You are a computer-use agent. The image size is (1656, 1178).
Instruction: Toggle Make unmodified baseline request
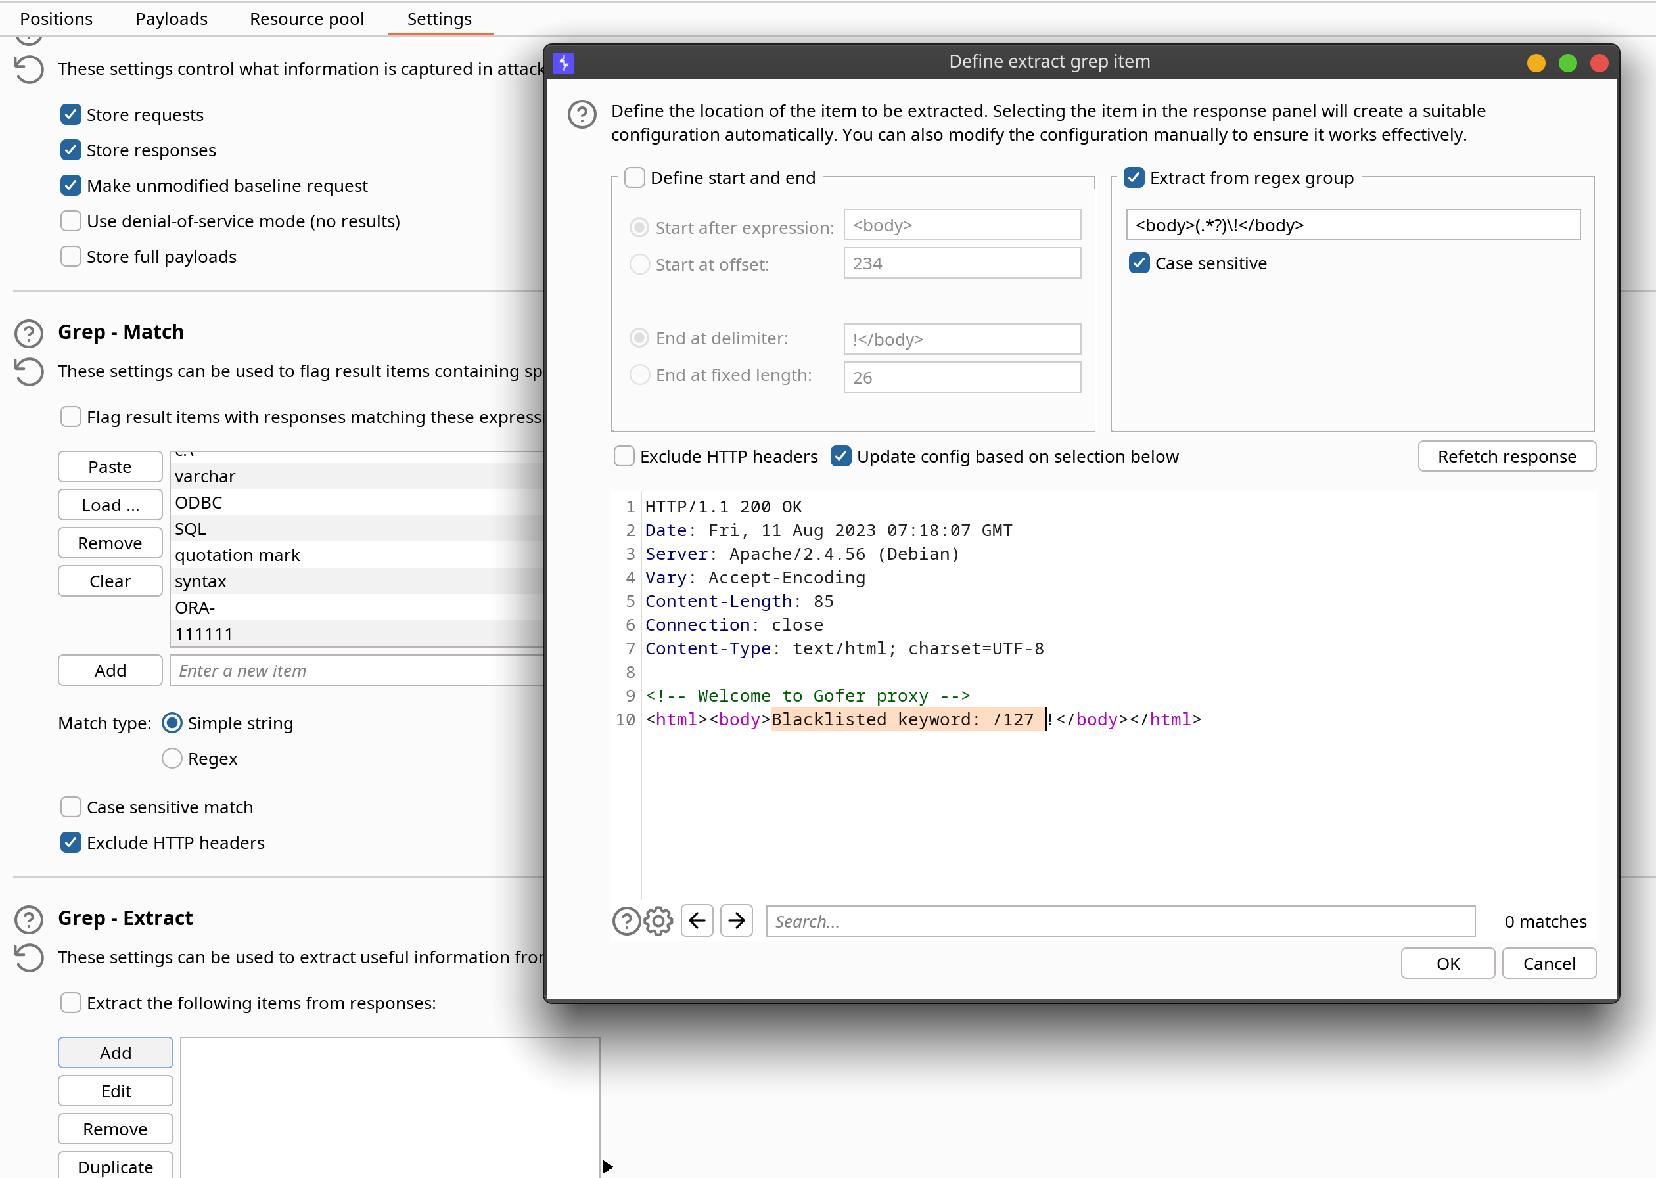click(x=70, y=186)
